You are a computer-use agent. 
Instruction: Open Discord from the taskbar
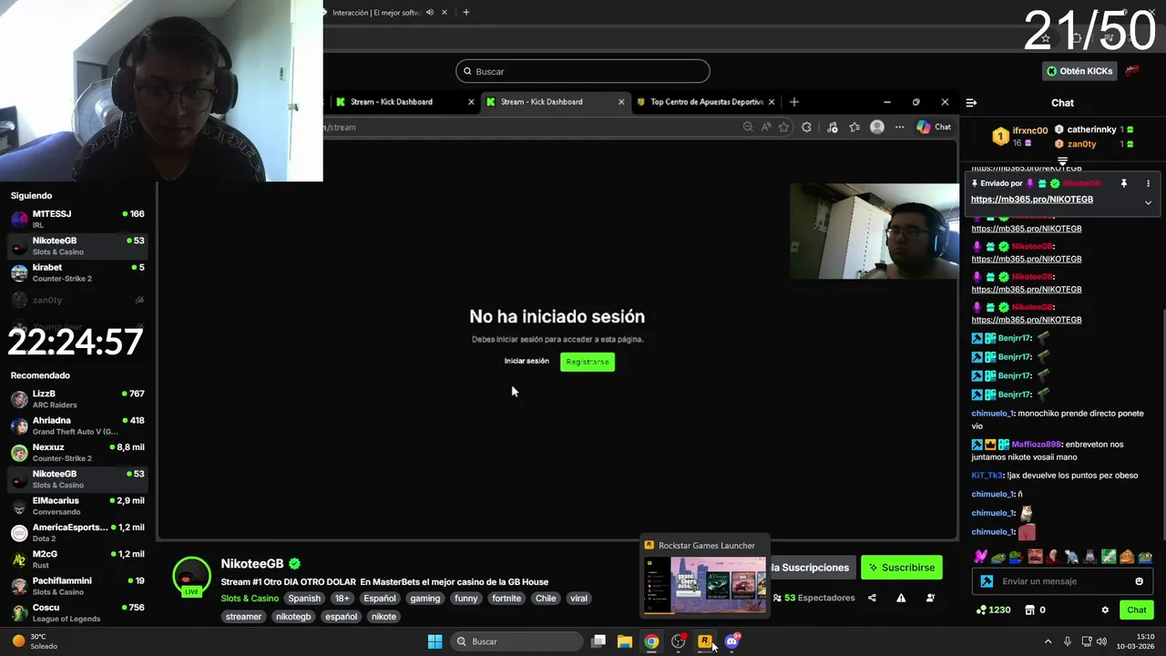coord(731,641)
